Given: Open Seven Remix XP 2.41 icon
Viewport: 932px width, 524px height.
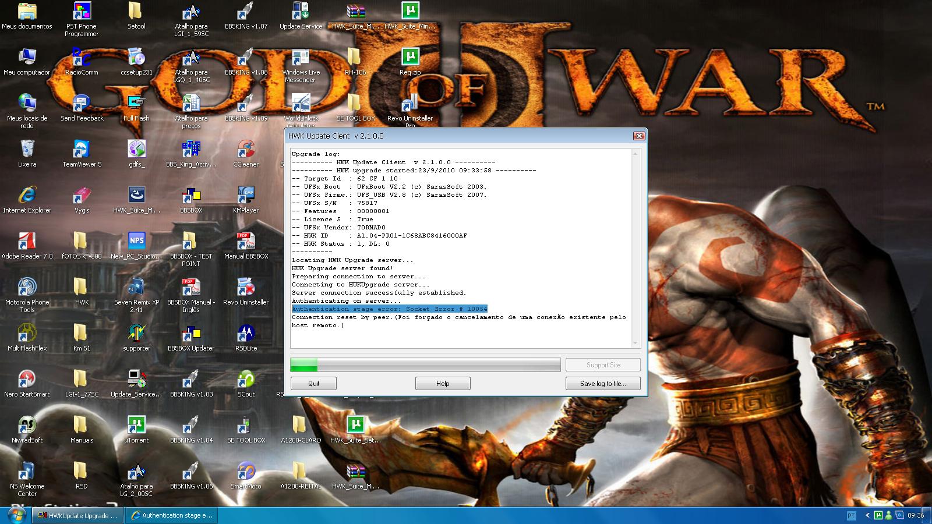Looking at the screenshot, I should 136,295.
